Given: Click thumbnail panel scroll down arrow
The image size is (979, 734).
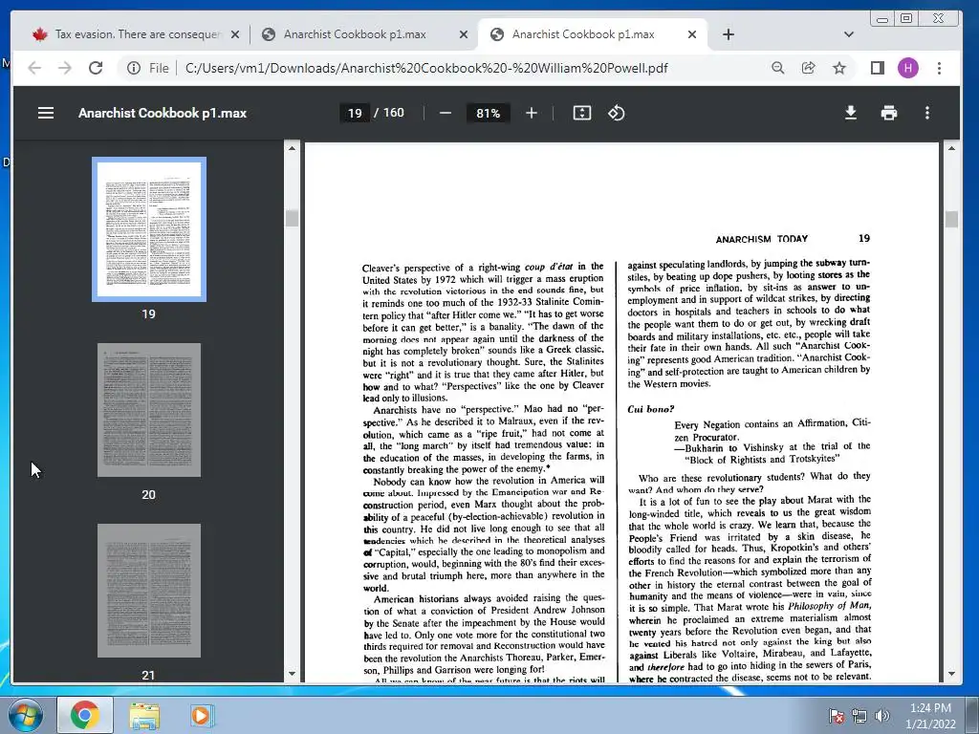Looking at the screenshot, I should pos(292,674).
